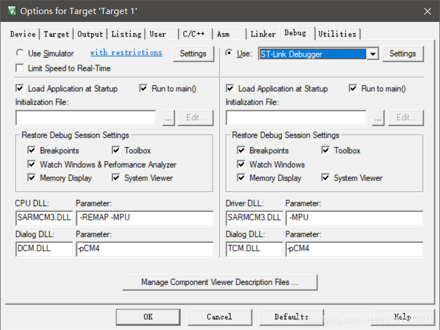
Task: Open simulator Settings button
Action: pos(193,53)
